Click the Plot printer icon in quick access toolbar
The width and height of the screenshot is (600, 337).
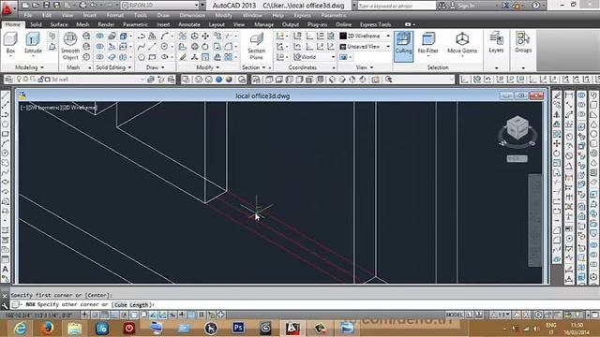click(83, 5)
